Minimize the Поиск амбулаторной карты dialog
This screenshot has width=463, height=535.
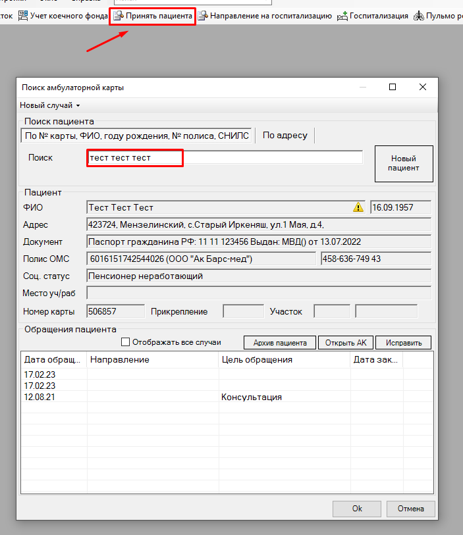362,87
